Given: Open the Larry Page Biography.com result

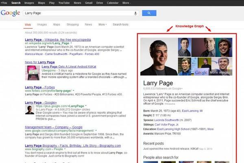Looking at the screenshot, I should click(73, 146).
